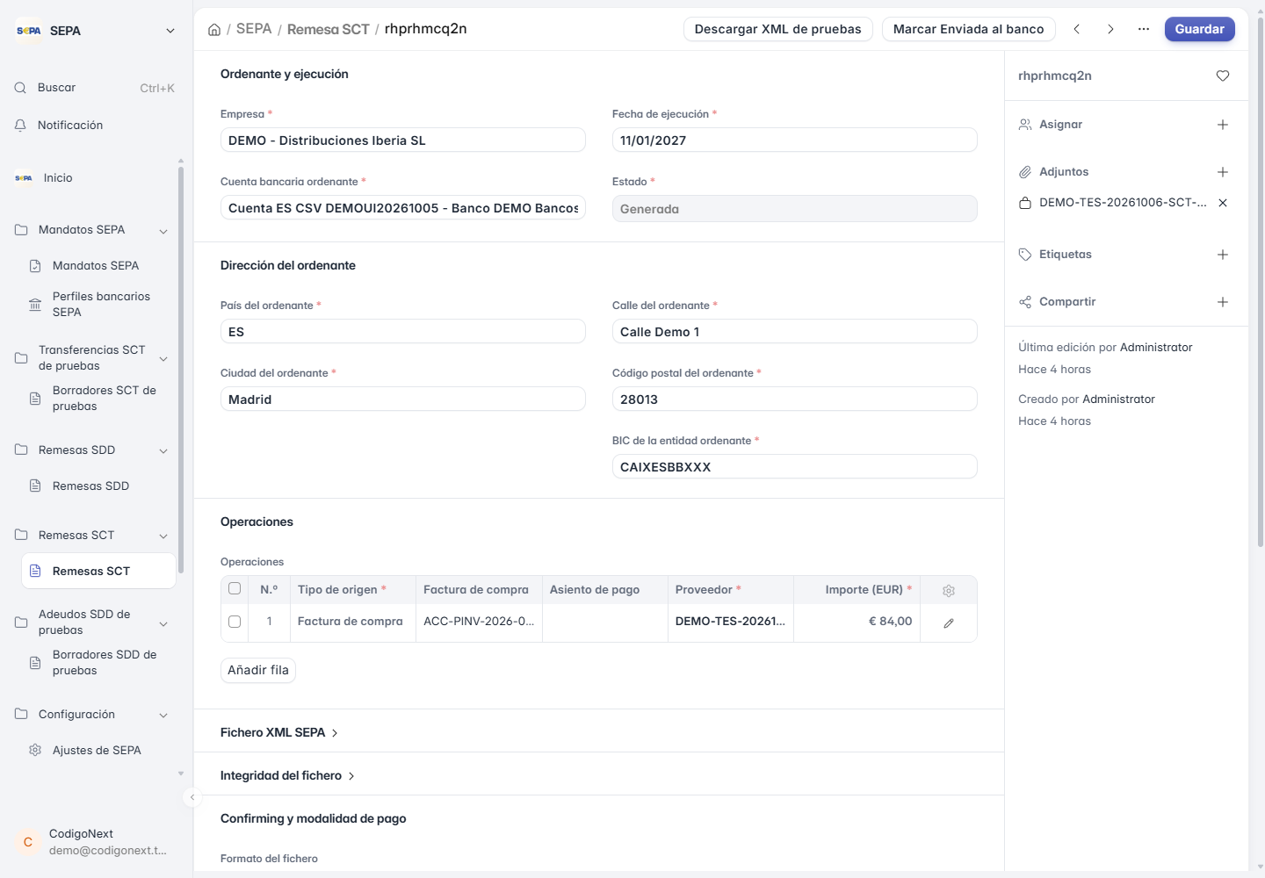1265x878 pixels.
Task: Add tag with Etiquetas plus icon
Action: point(1223,255)
